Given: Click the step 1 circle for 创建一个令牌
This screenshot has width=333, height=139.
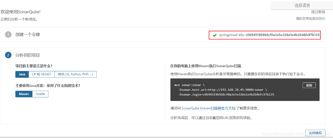Looking at the screenshot, I should tap(8, 34).
